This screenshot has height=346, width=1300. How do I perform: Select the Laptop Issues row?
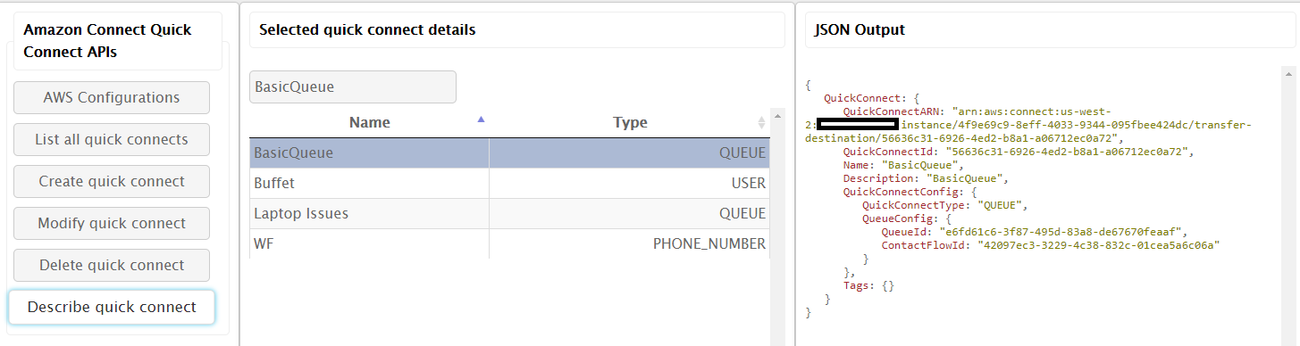(x=509, y=214)
